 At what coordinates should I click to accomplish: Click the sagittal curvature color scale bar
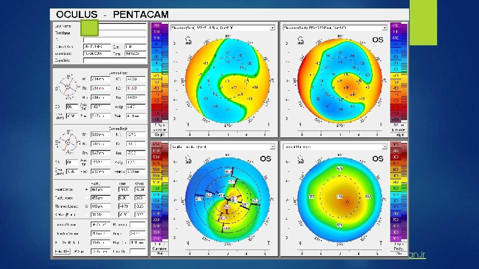click(160, 191)
